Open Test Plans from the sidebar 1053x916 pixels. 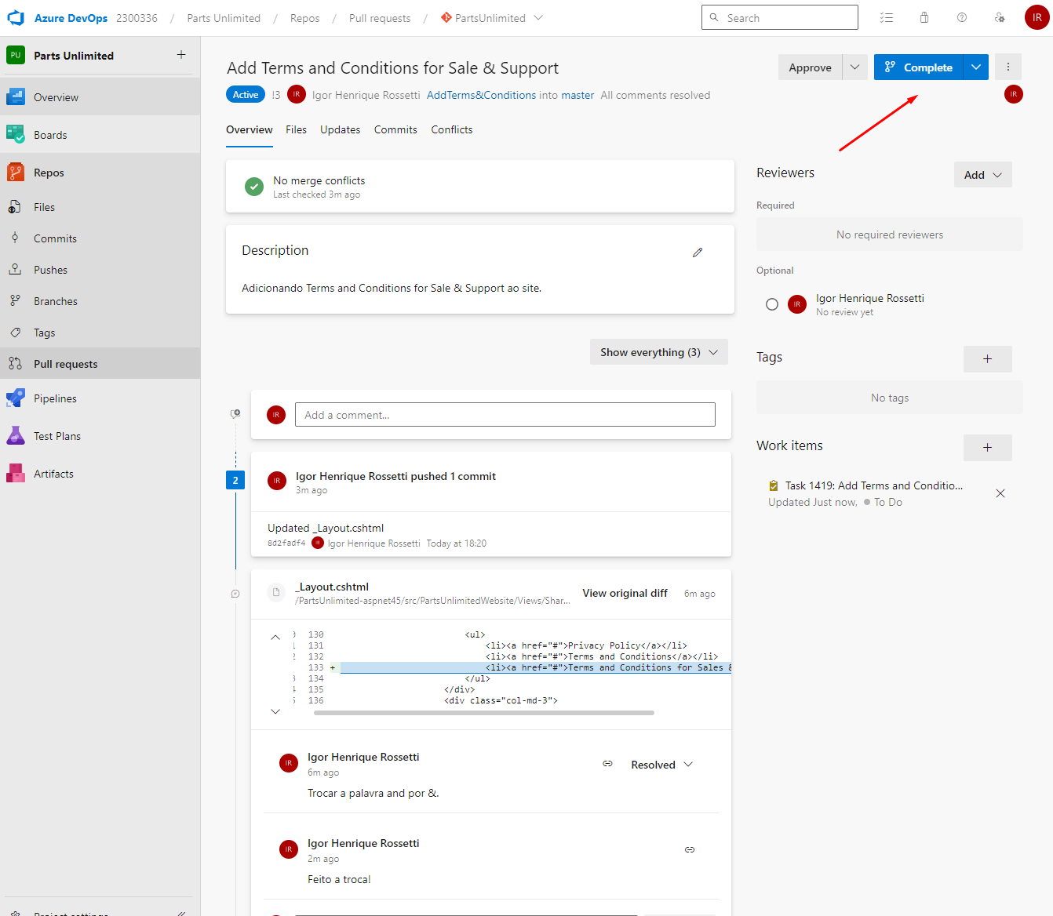pyautogui.click(x=57, y=435)
